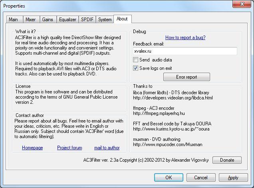The width and height of the screenshot is (254, 188).
Task: Switch to the Main tab
Action: coord(15,20)
